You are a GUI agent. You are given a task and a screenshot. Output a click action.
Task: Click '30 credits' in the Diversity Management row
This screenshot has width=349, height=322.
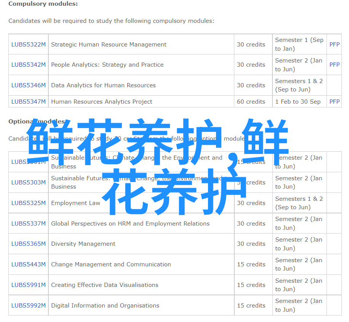click(x=251, y=244)
